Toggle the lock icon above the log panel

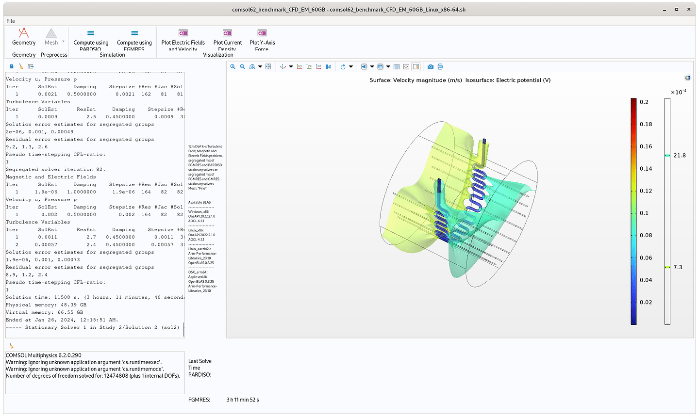coord(11,66)
